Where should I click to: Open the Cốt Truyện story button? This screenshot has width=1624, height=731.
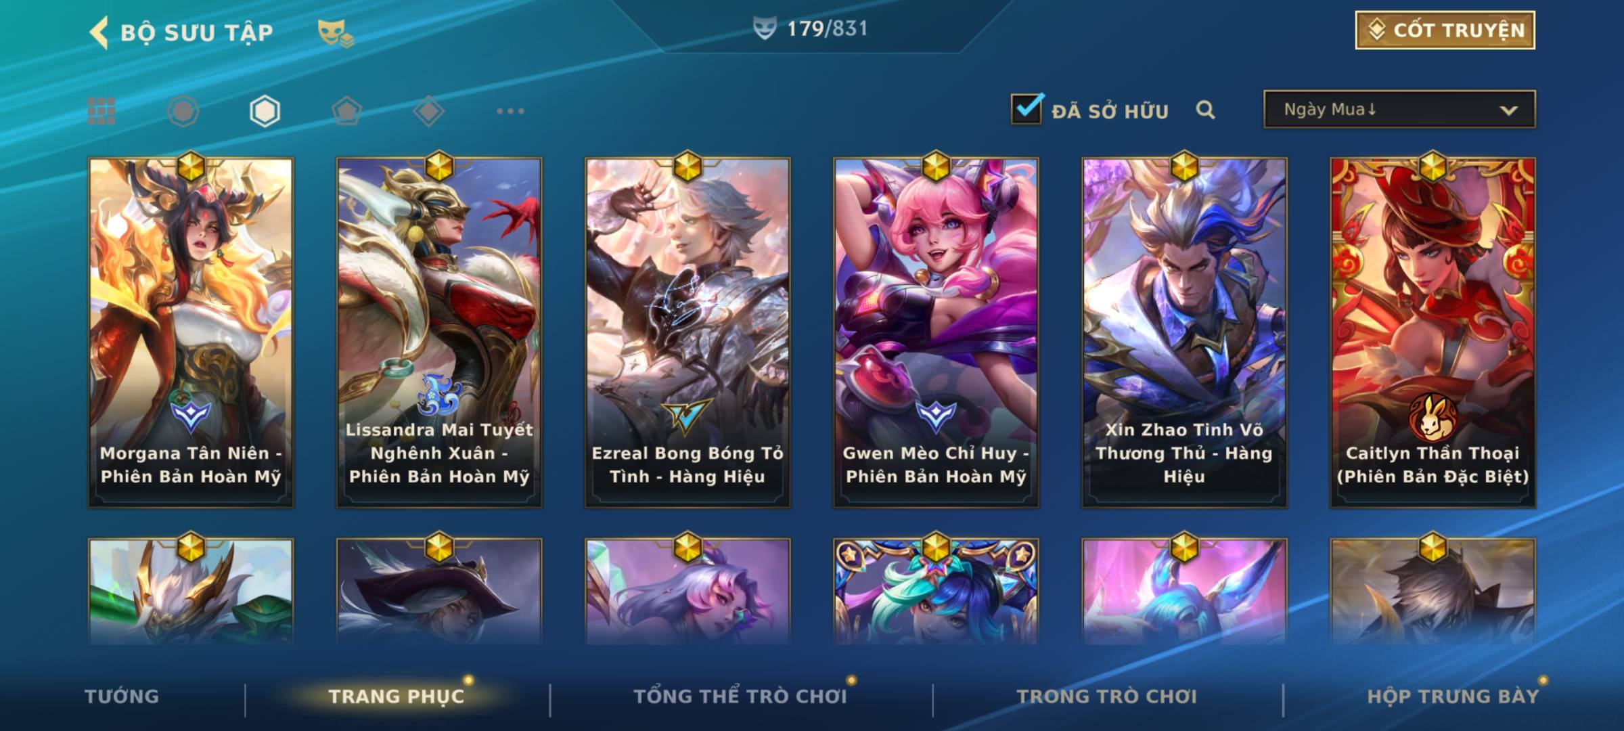tap(1445, 30)
